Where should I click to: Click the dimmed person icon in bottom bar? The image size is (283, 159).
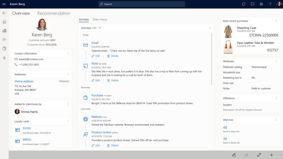pyautogui.click(x=247, y=155)
